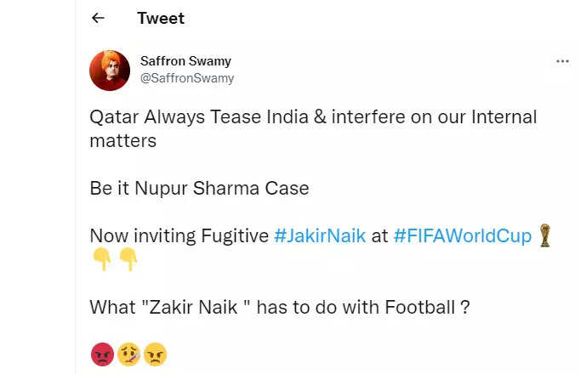Click the face with thermometer emoji
581x374 pixels.
(x=128, y=354)
